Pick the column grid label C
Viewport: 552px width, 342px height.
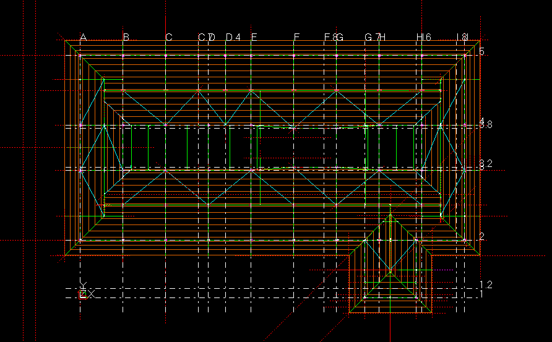tap(168, 38)
